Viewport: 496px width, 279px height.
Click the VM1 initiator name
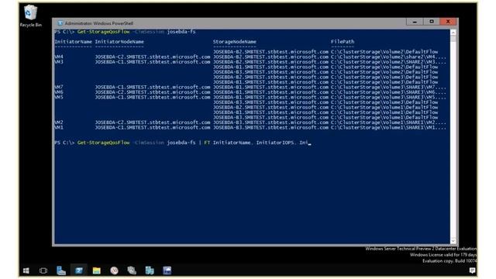pos(59,127)
